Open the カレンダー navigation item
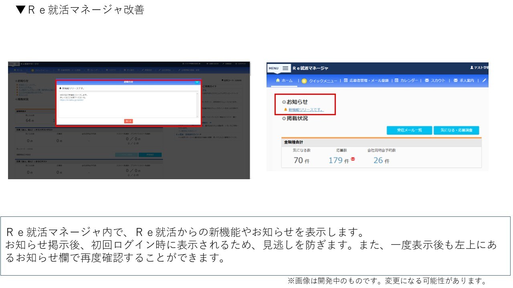 pyautogui.click(x=409, y=80)
